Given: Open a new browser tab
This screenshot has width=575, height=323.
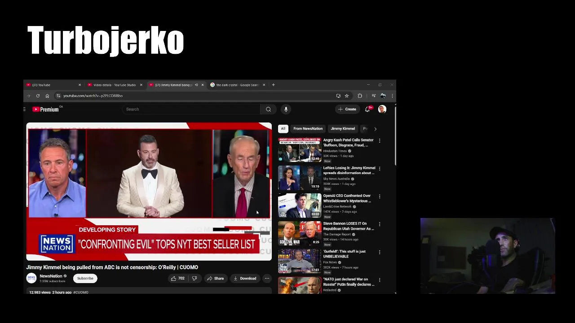Looking at the screenshot, I should point(273,85).
